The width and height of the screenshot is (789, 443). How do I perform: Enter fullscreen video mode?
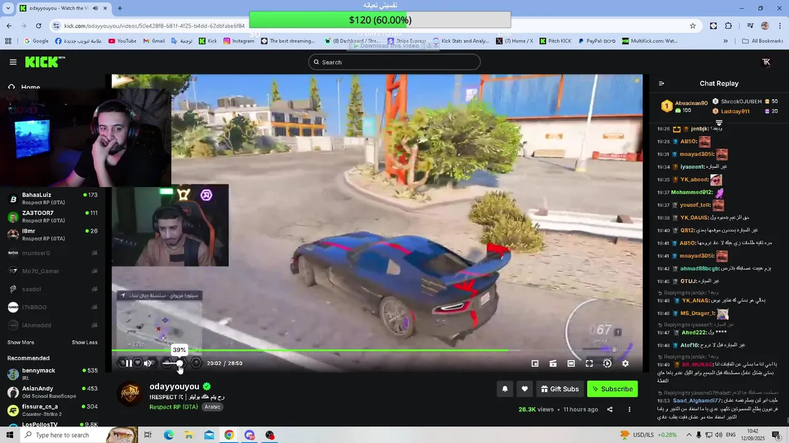click(x=589, y=364)
